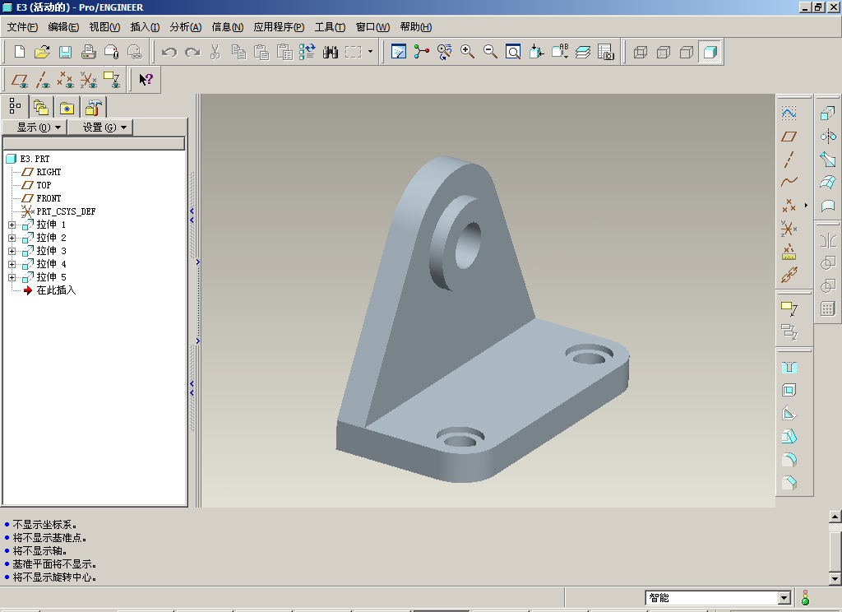The image size is (842, 612).
Task: Click the message area scroll down arrow
Action: point(835,579)
